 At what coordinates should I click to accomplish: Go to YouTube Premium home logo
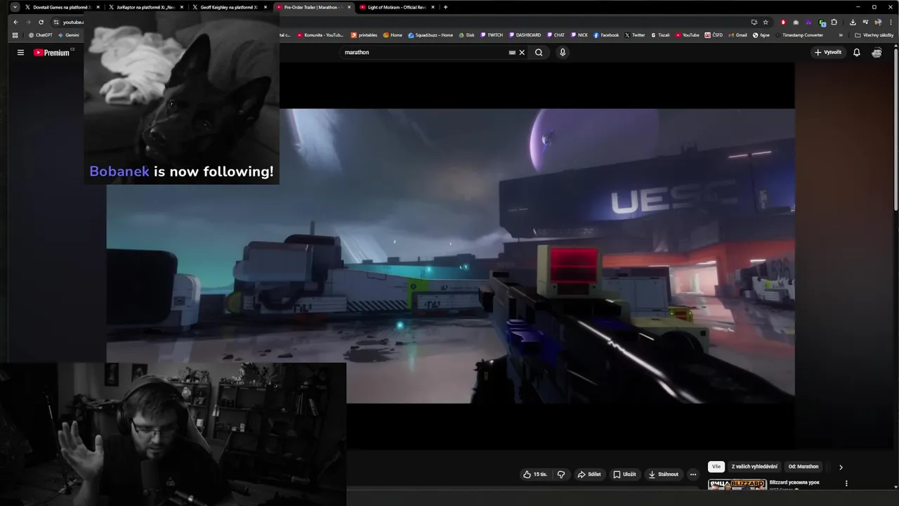coord(53,53)
